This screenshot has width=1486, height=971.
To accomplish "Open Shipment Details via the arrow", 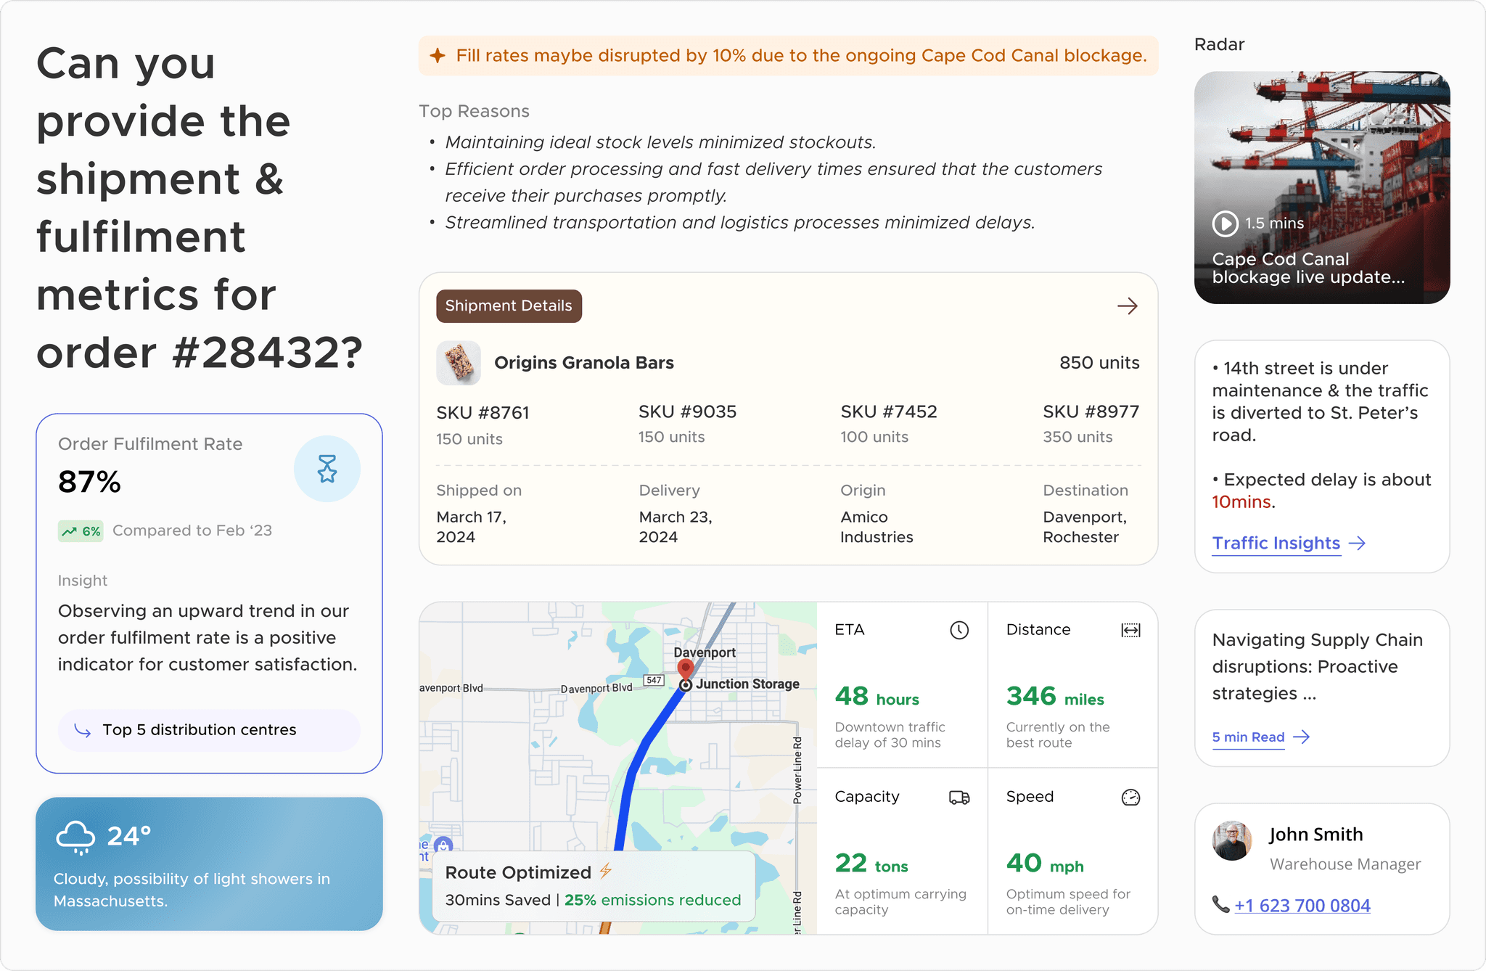I will (x=1128, y=306).
